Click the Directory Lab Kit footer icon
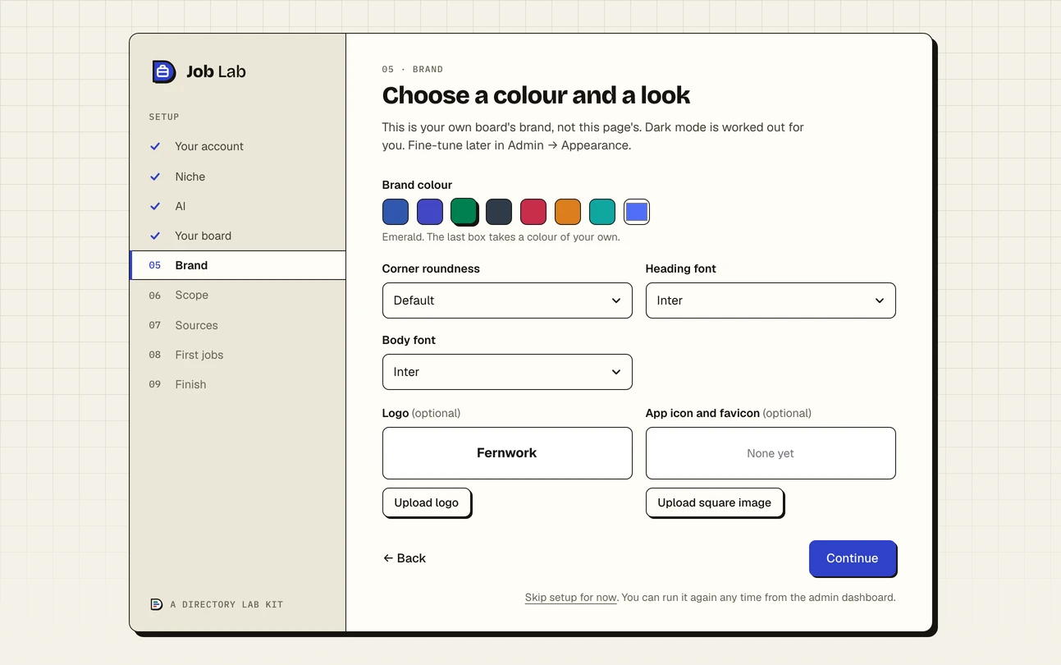 coord(156,604)
